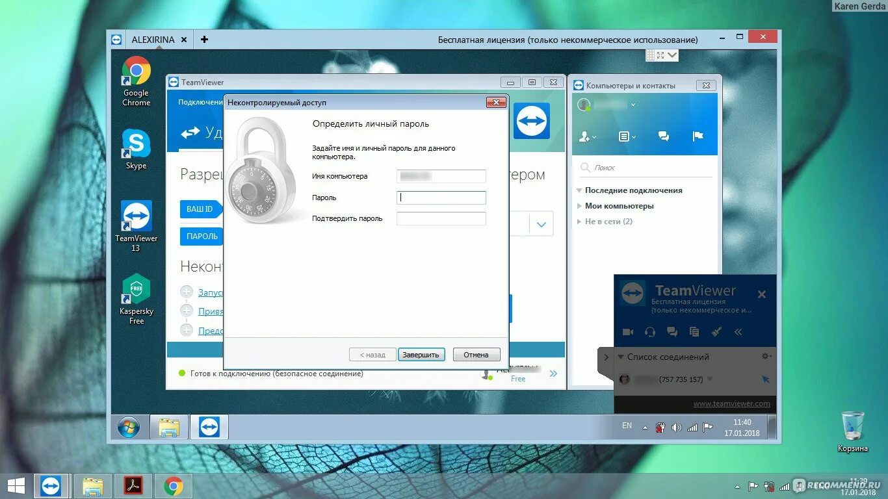Viewport: 888px width, 499px height.
Task: Collapse the Список соединений section
Action: 621,357
